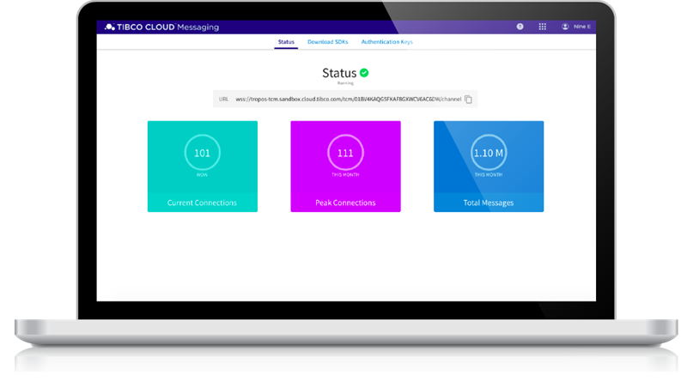The height and width of the screenshot is (381, 687).
Task: Click the Total Messages label
Action: pyautogui.click(x=488, y=203)
